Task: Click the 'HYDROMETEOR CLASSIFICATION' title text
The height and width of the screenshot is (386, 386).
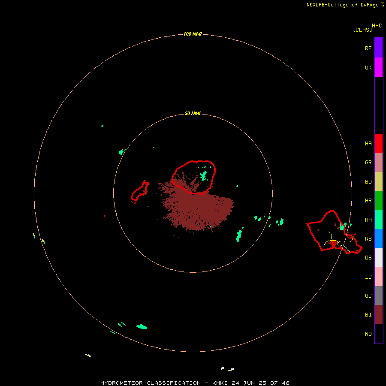Action: pos(151,383)
